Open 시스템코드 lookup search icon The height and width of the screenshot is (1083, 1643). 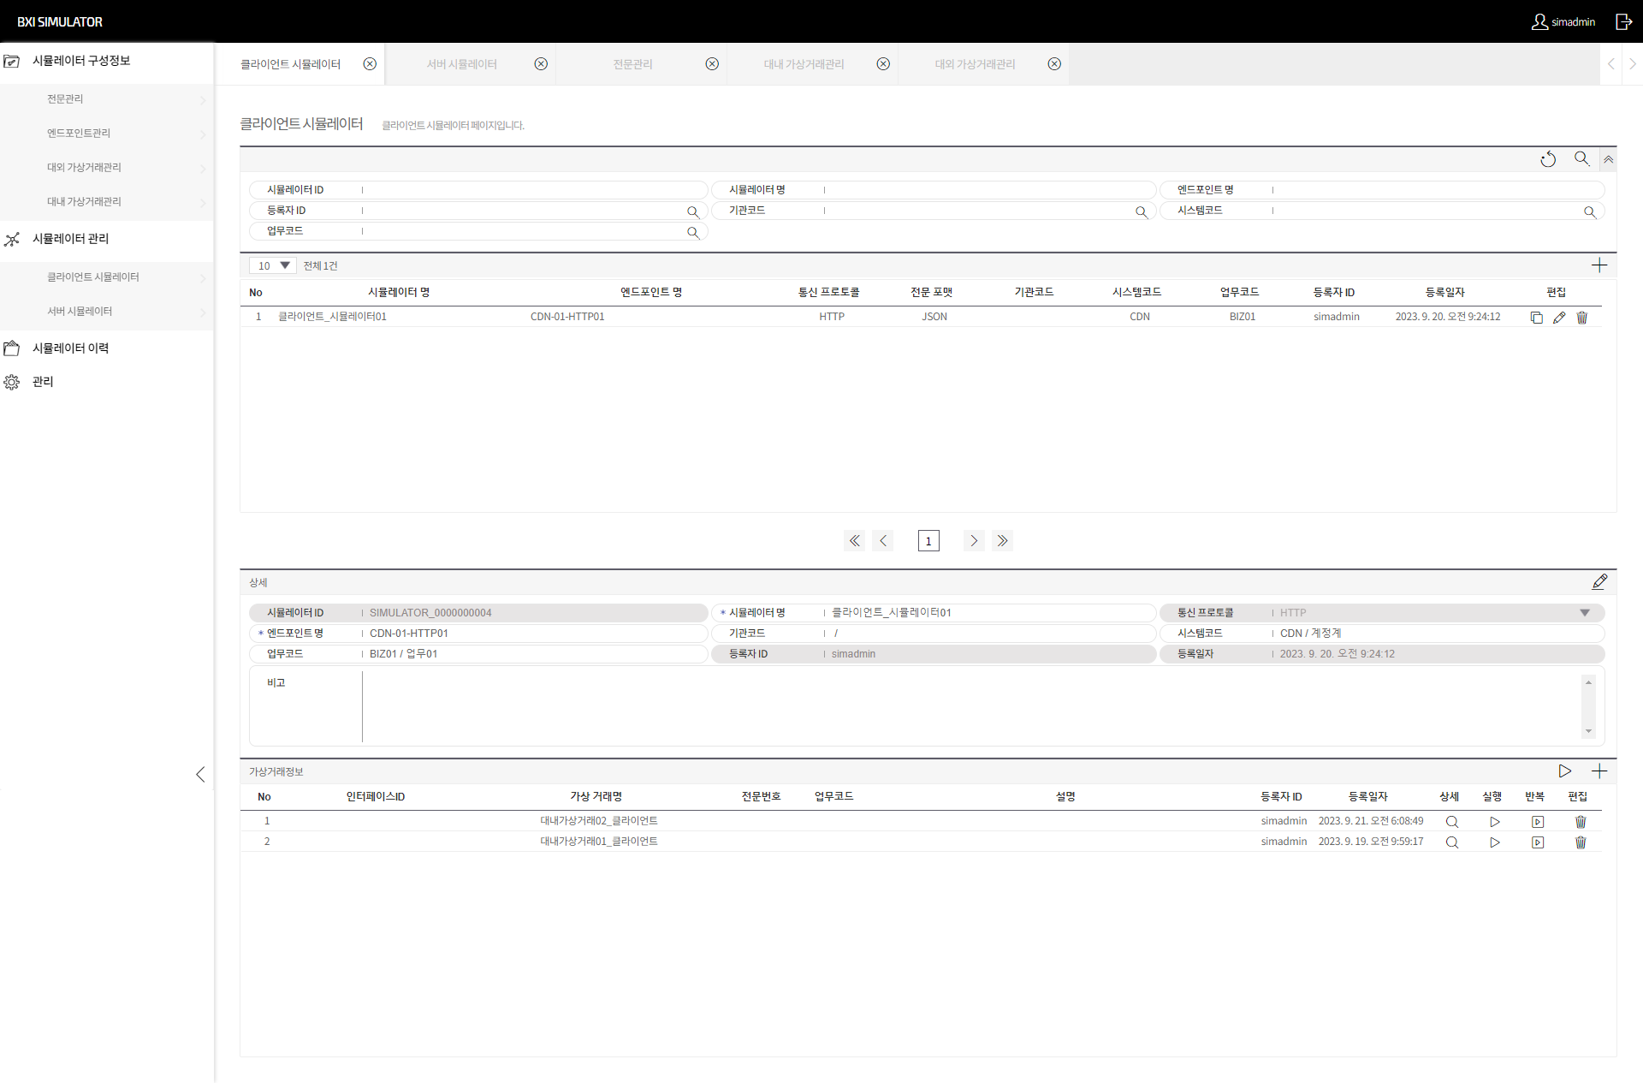[1590, 211]
